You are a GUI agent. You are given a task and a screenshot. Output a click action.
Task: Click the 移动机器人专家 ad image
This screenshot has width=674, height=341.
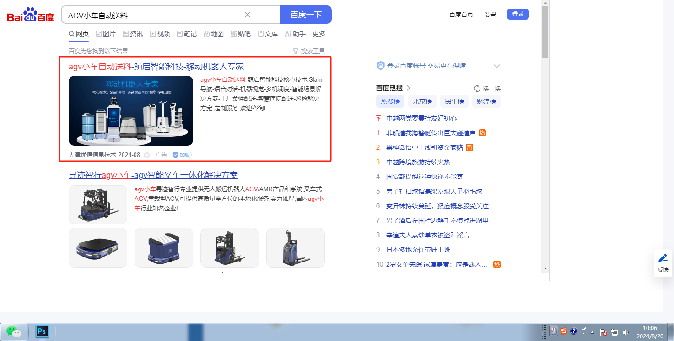pyautogui.click(x=131, y=110)
